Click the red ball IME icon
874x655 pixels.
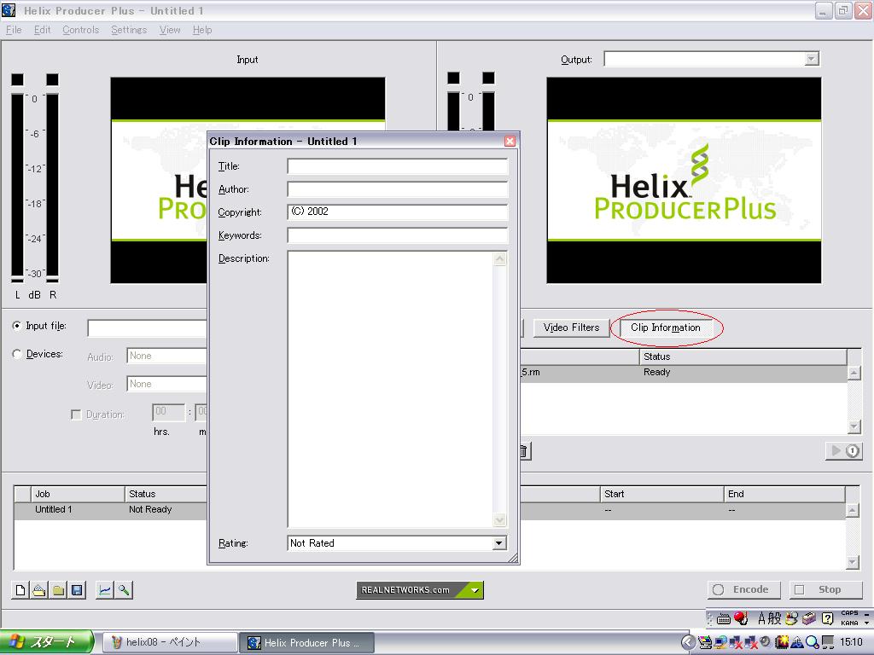pyautogui.click(x=740, y=617)
